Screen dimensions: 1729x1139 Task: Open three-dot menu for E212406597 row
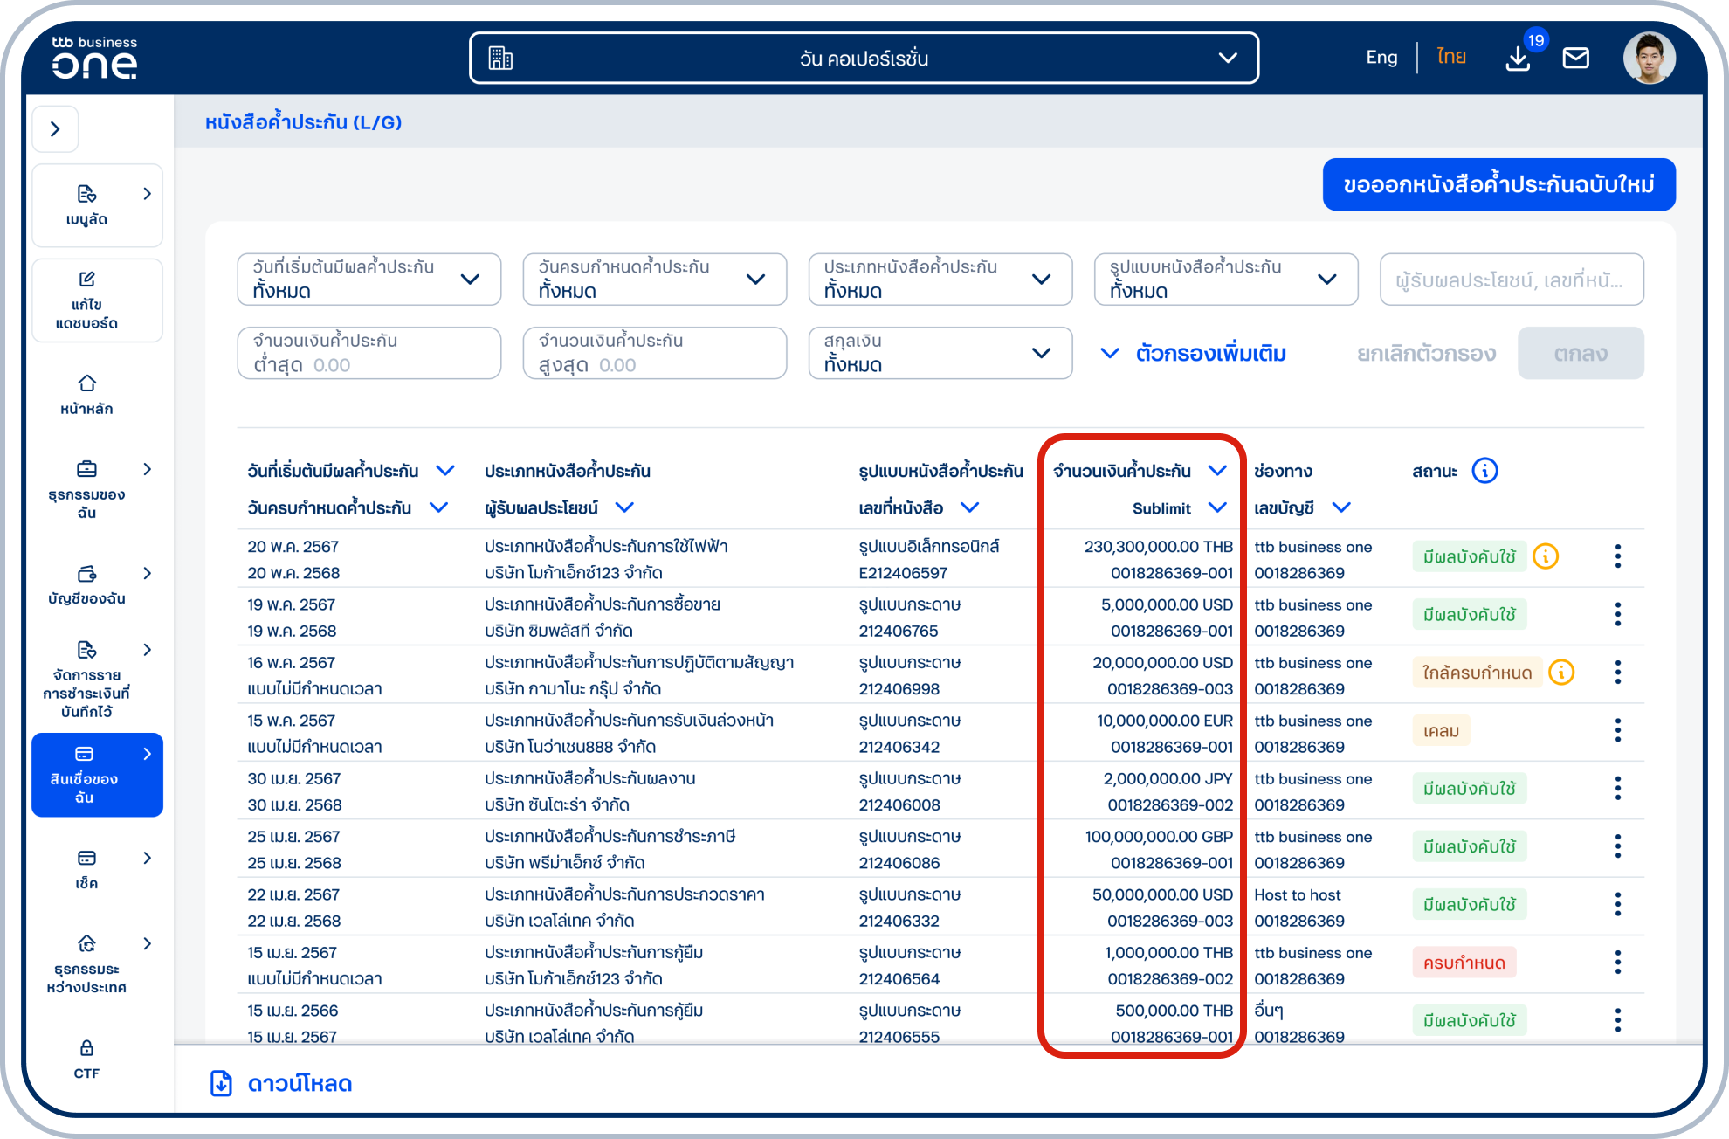point(1617,556)
